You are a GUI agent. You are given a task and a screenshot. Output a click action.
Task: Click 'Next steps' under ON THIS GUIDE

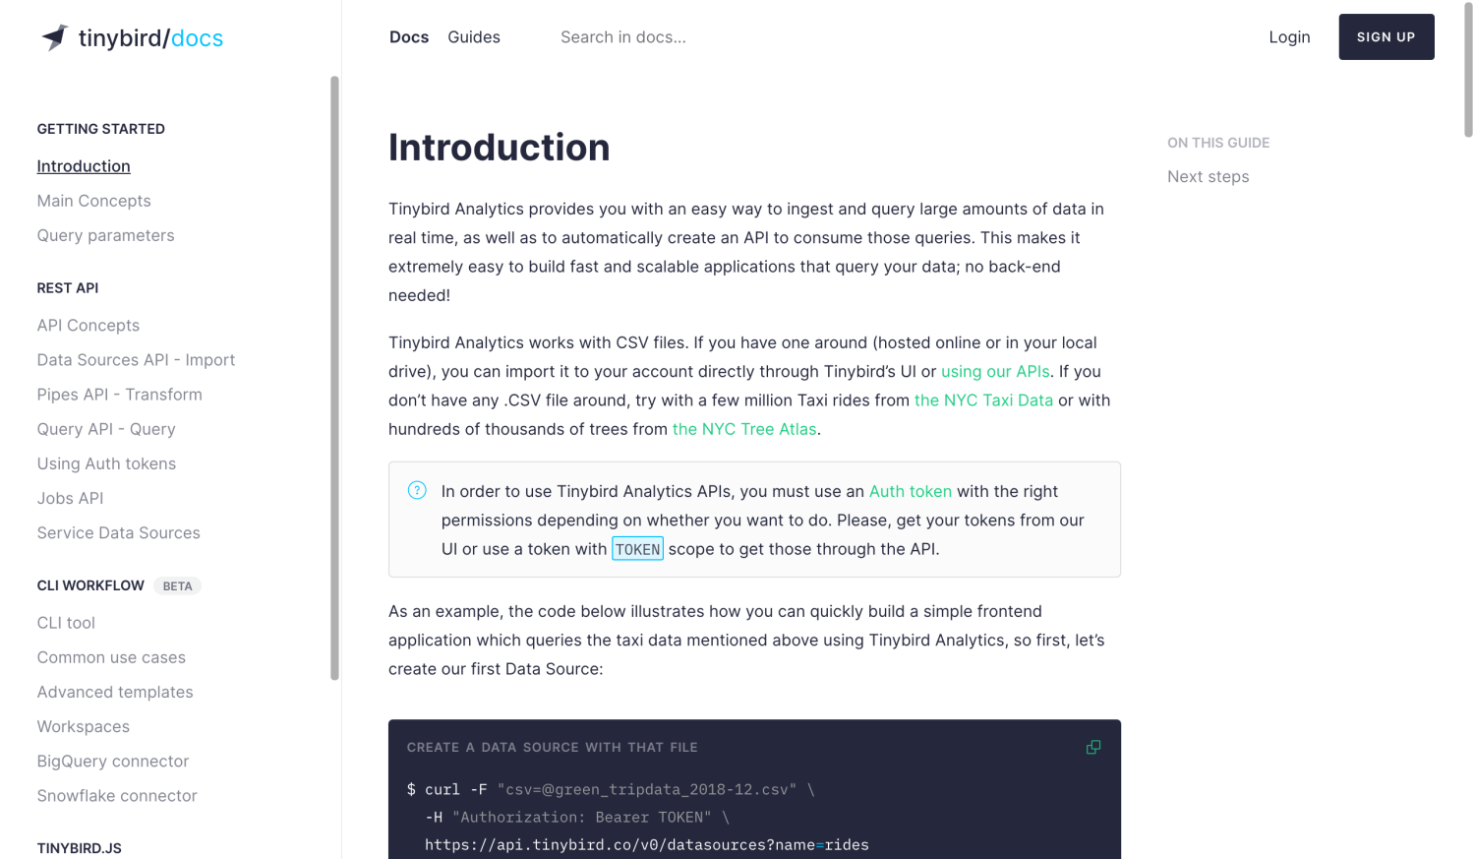pos(1209,176)
